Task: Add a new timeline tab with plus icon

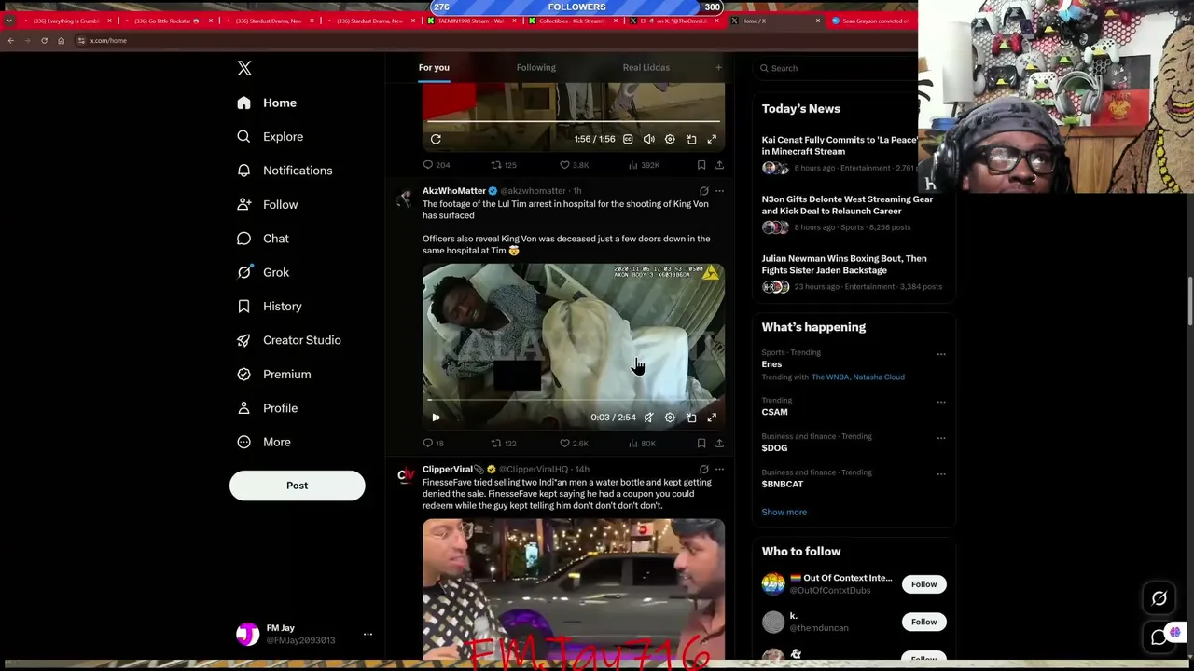Action: pyautogui.click(x=718, y=67)
